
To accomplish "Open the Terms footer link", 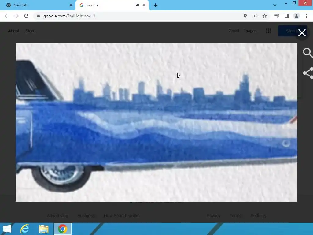I will coord(235,216).
